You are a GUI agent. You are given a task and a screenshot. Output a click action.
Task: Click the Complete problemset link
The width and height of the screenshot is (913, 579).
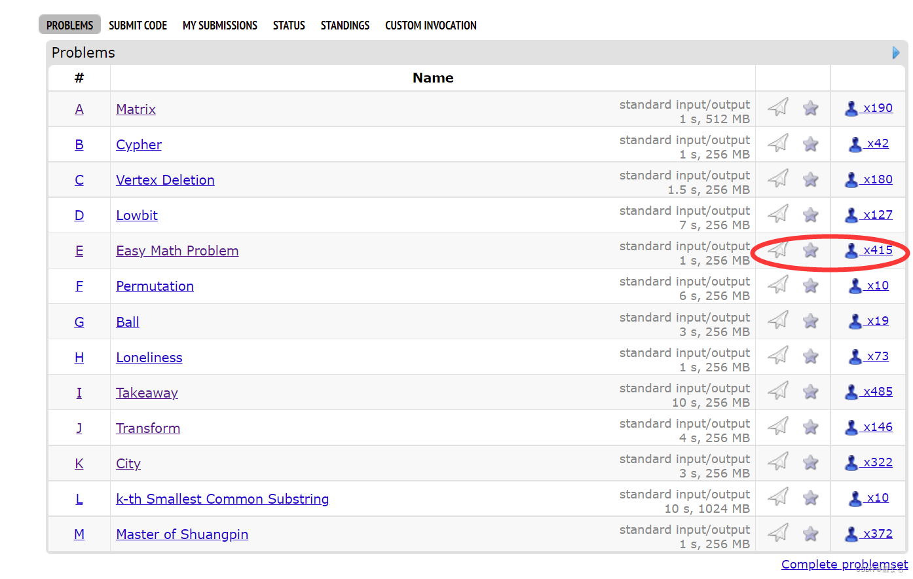point(844,565)
